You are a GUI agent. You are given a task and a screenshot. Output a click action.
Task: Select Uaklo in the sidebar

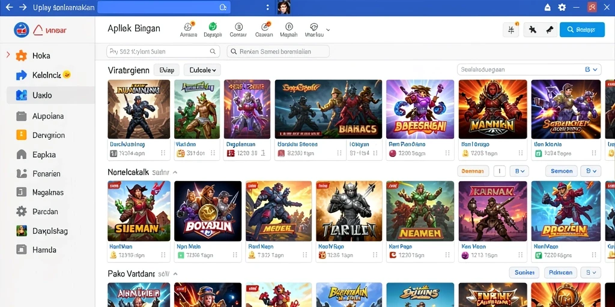coord(50,95)
